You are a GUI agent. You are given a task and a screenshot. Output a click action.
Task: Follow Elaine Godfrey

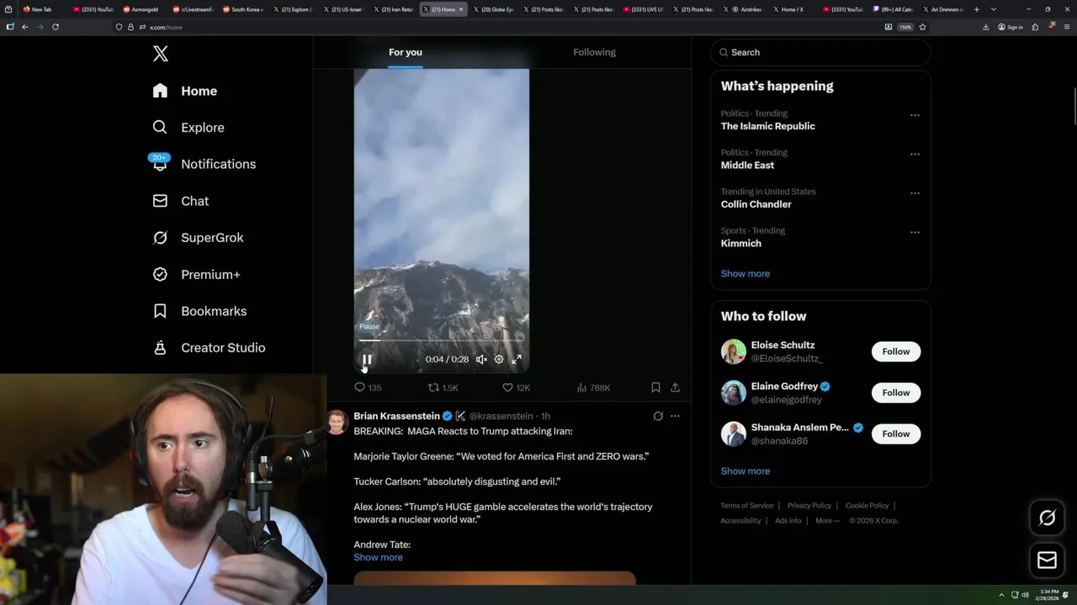pos(896,392)
